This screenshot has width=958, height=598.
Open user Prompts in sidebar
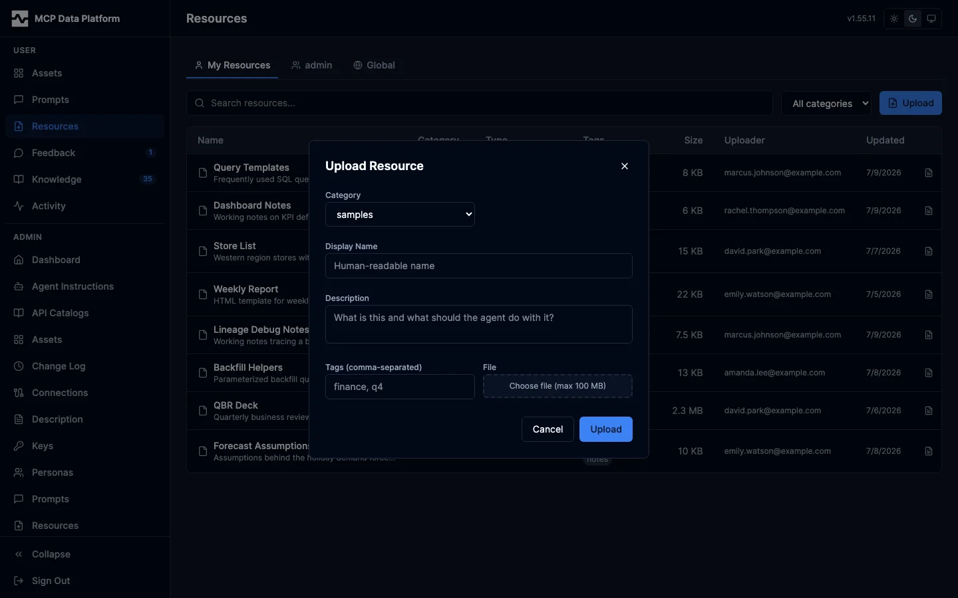[84, 100]
